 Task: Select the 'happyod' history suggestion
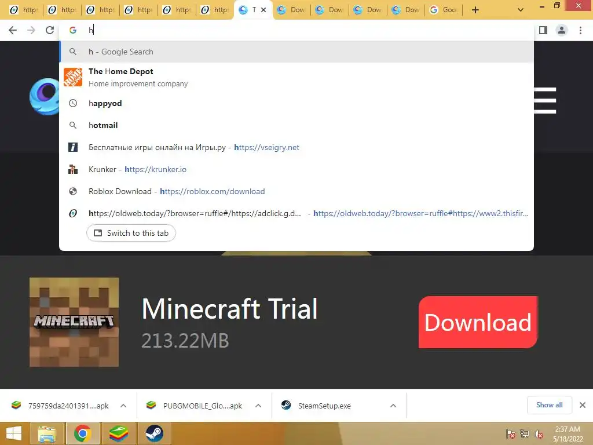296,103
